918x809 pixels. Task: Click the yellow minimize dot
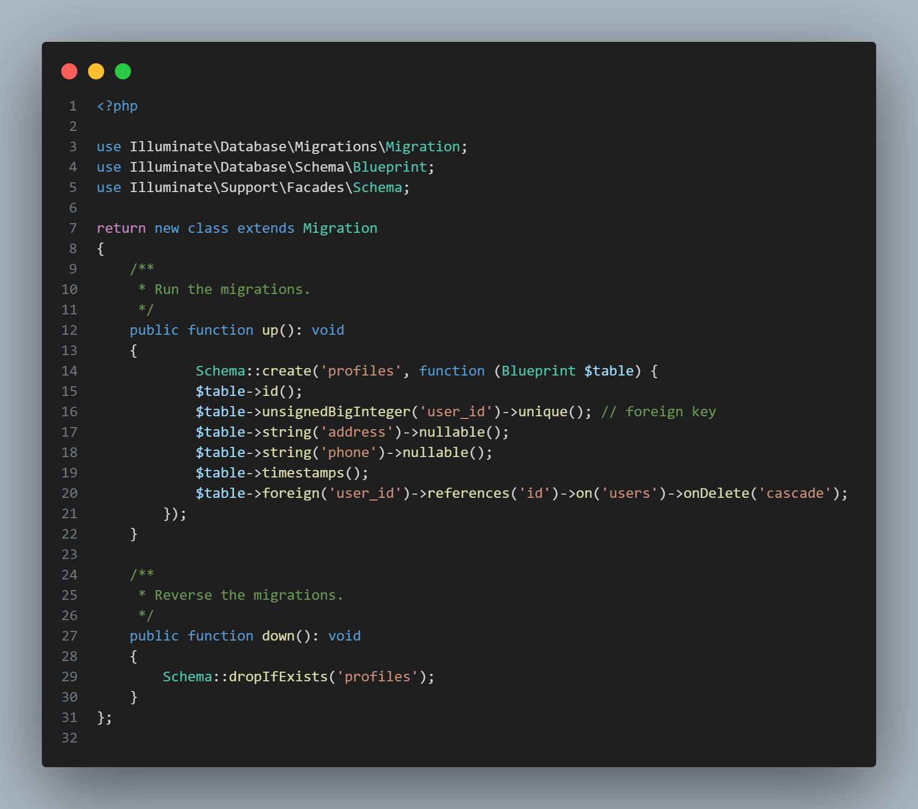(96, 71)
